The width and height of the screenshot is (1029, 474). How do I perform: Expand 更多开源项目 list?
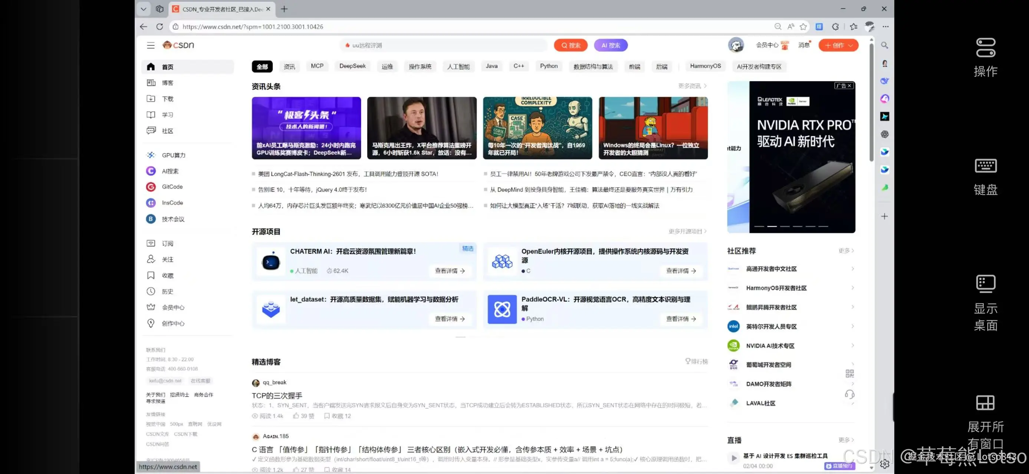[x=687, y=231]
